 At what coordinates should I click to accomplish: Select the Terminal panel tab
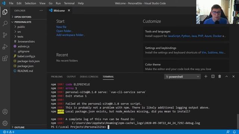point(108,77)
